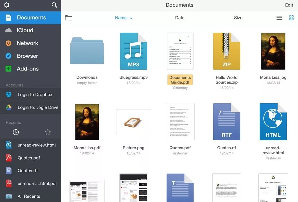Open Documents Guide.pdf thumbnail
This screenshot has width=298, height=202.
[x=180, y=51]
